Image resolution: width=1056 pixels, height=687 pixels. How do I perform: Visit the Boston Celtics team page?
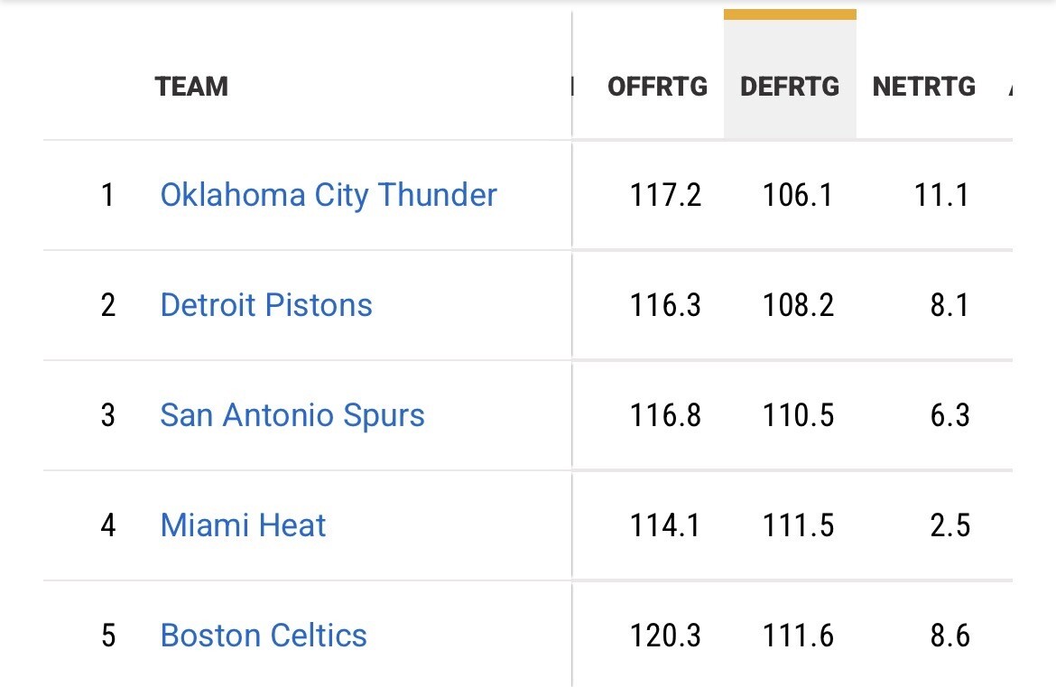(264, 636)
